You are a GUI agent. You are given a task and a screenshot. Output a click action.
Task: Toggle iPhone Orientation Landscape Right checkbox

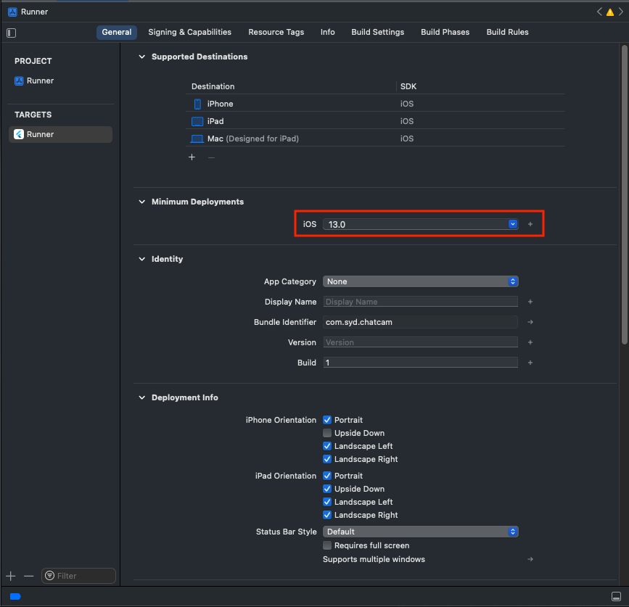pyautogui.click(x=327, y=459)
